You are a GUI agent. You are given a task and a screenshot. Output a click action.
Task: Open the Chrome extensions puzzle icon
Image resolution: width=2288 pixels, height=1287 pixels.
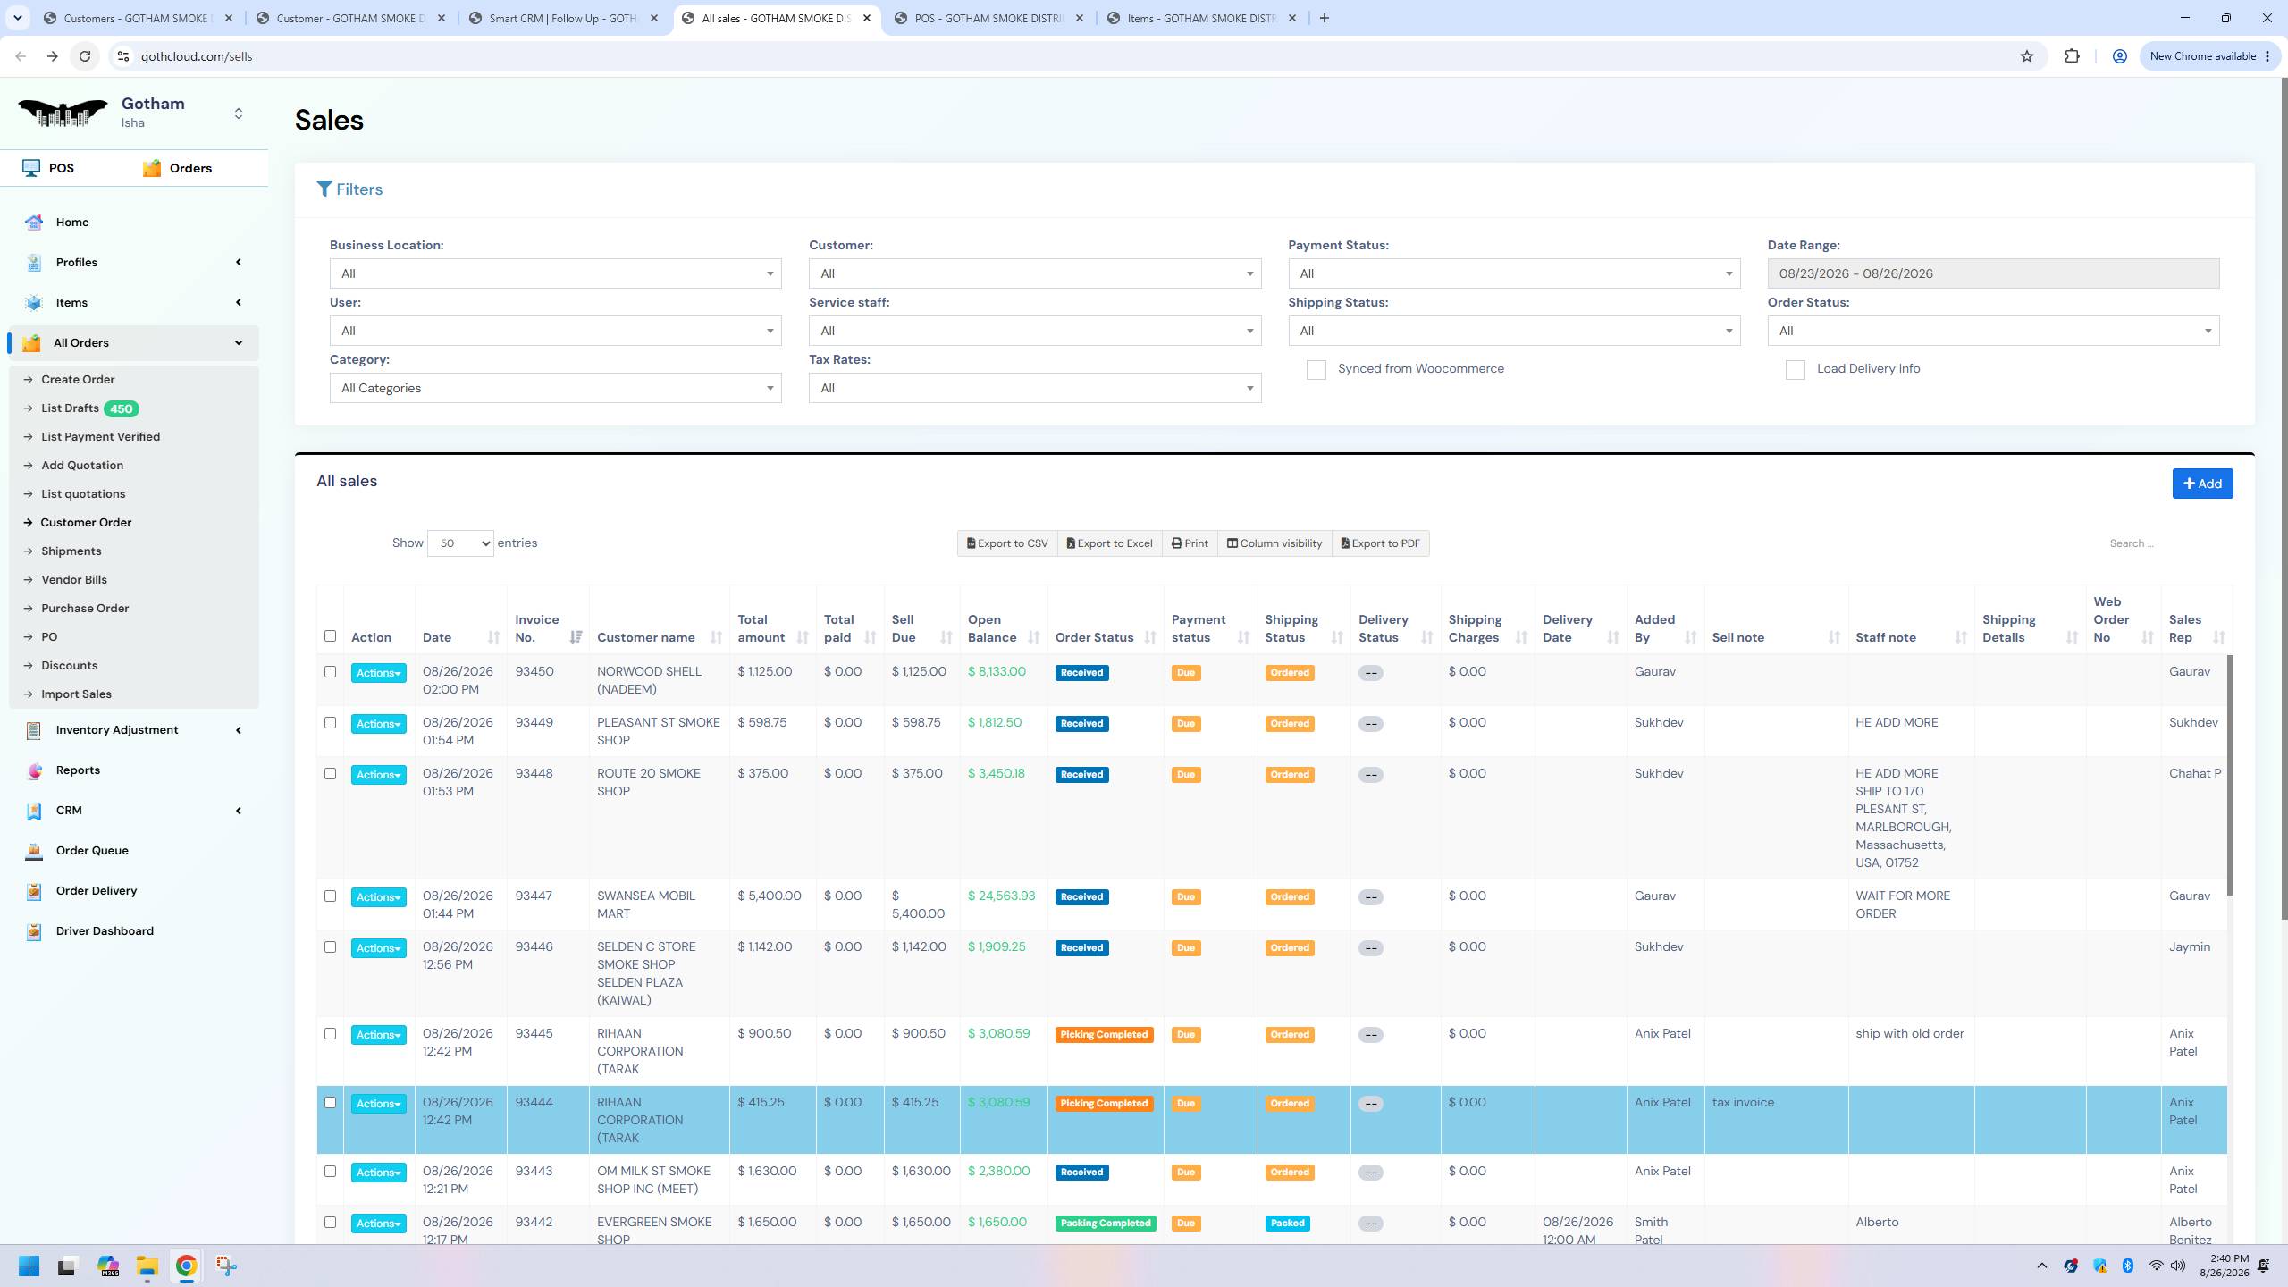click(x=2072, y=56)
